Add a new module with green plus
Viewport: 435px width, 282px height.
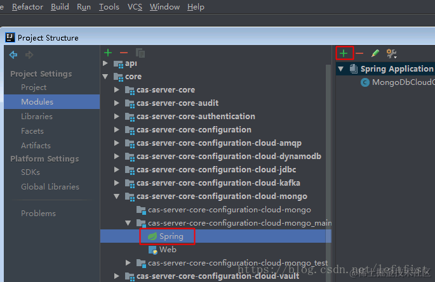[108, 53]
